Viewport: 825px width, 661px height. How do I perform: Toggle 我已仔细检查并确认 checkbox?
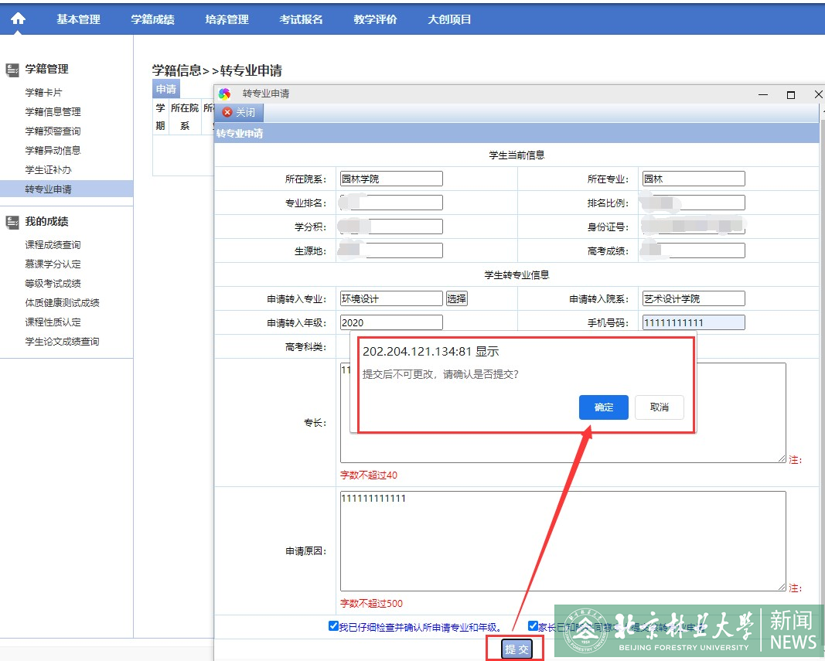point(333,626)
